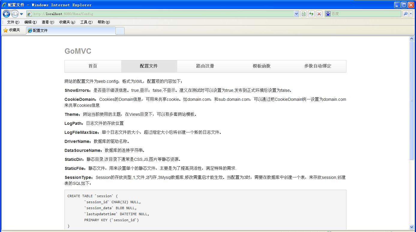Open the search options dropdown arrow
The width and height of the screenshot is (416, 232).
click(x=411, y=14)
